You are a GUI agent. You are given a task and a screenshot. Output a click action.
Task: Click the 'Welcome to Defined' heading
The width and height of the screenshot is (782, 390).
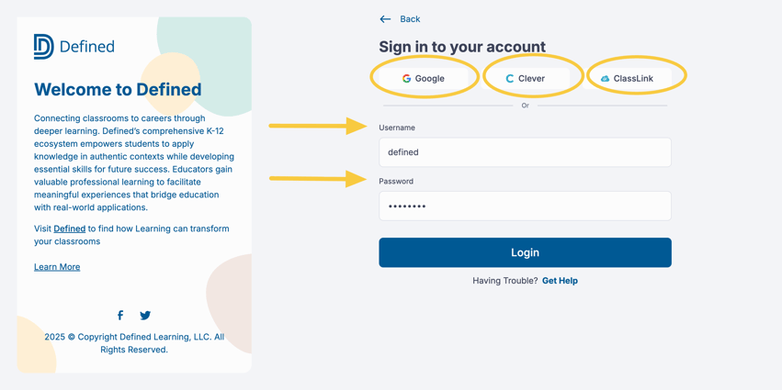[x=118, y=90]
